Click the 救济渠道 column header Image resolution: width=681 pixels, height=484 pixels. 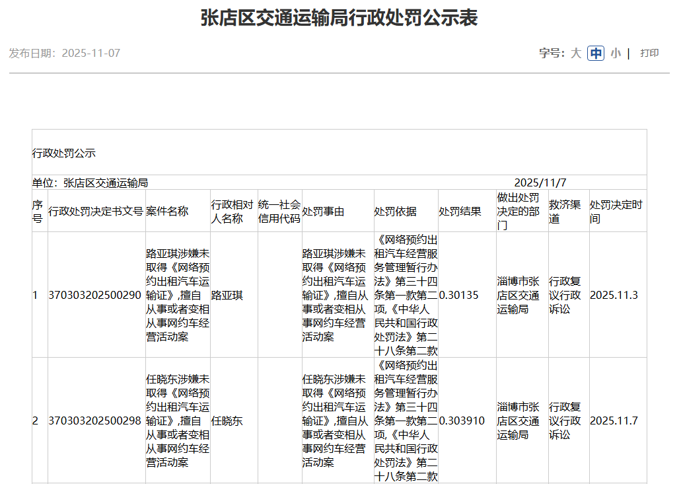pos(563,212)
